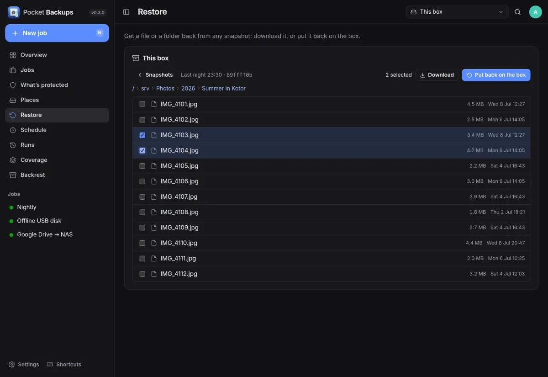Click the IMG_4107.jpg file name
The height and width of the screenshot is (377, 548).
[x=179, y=196]
